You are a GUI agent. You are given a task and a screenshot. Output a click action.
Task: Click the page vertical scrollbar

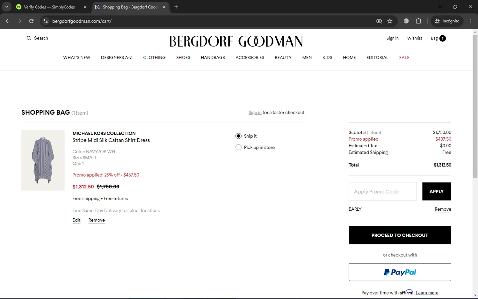475,106
